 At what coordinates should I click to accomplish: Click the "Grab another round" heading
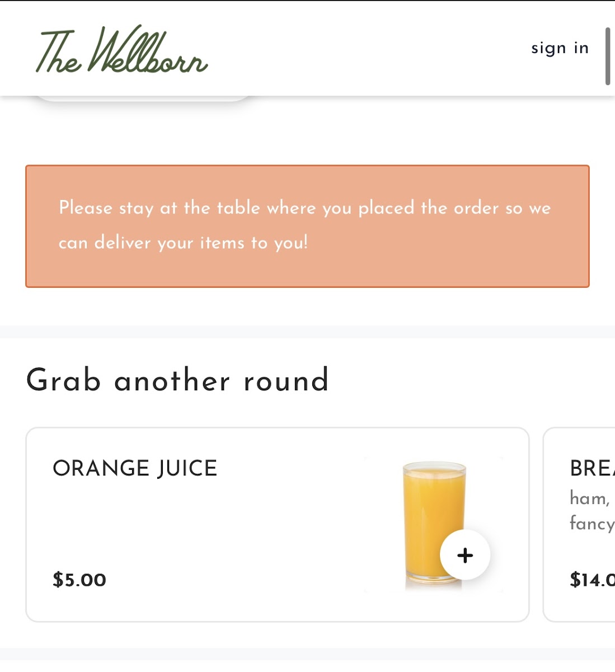[x=177, y=380]
